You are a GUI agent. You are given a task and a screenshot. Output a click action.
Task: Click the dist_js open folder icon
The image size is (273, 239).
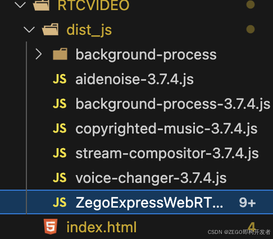[50, 29]
